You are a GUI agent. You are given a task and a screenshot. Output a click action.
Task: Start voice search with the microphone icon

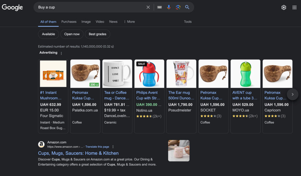point(169,7)
